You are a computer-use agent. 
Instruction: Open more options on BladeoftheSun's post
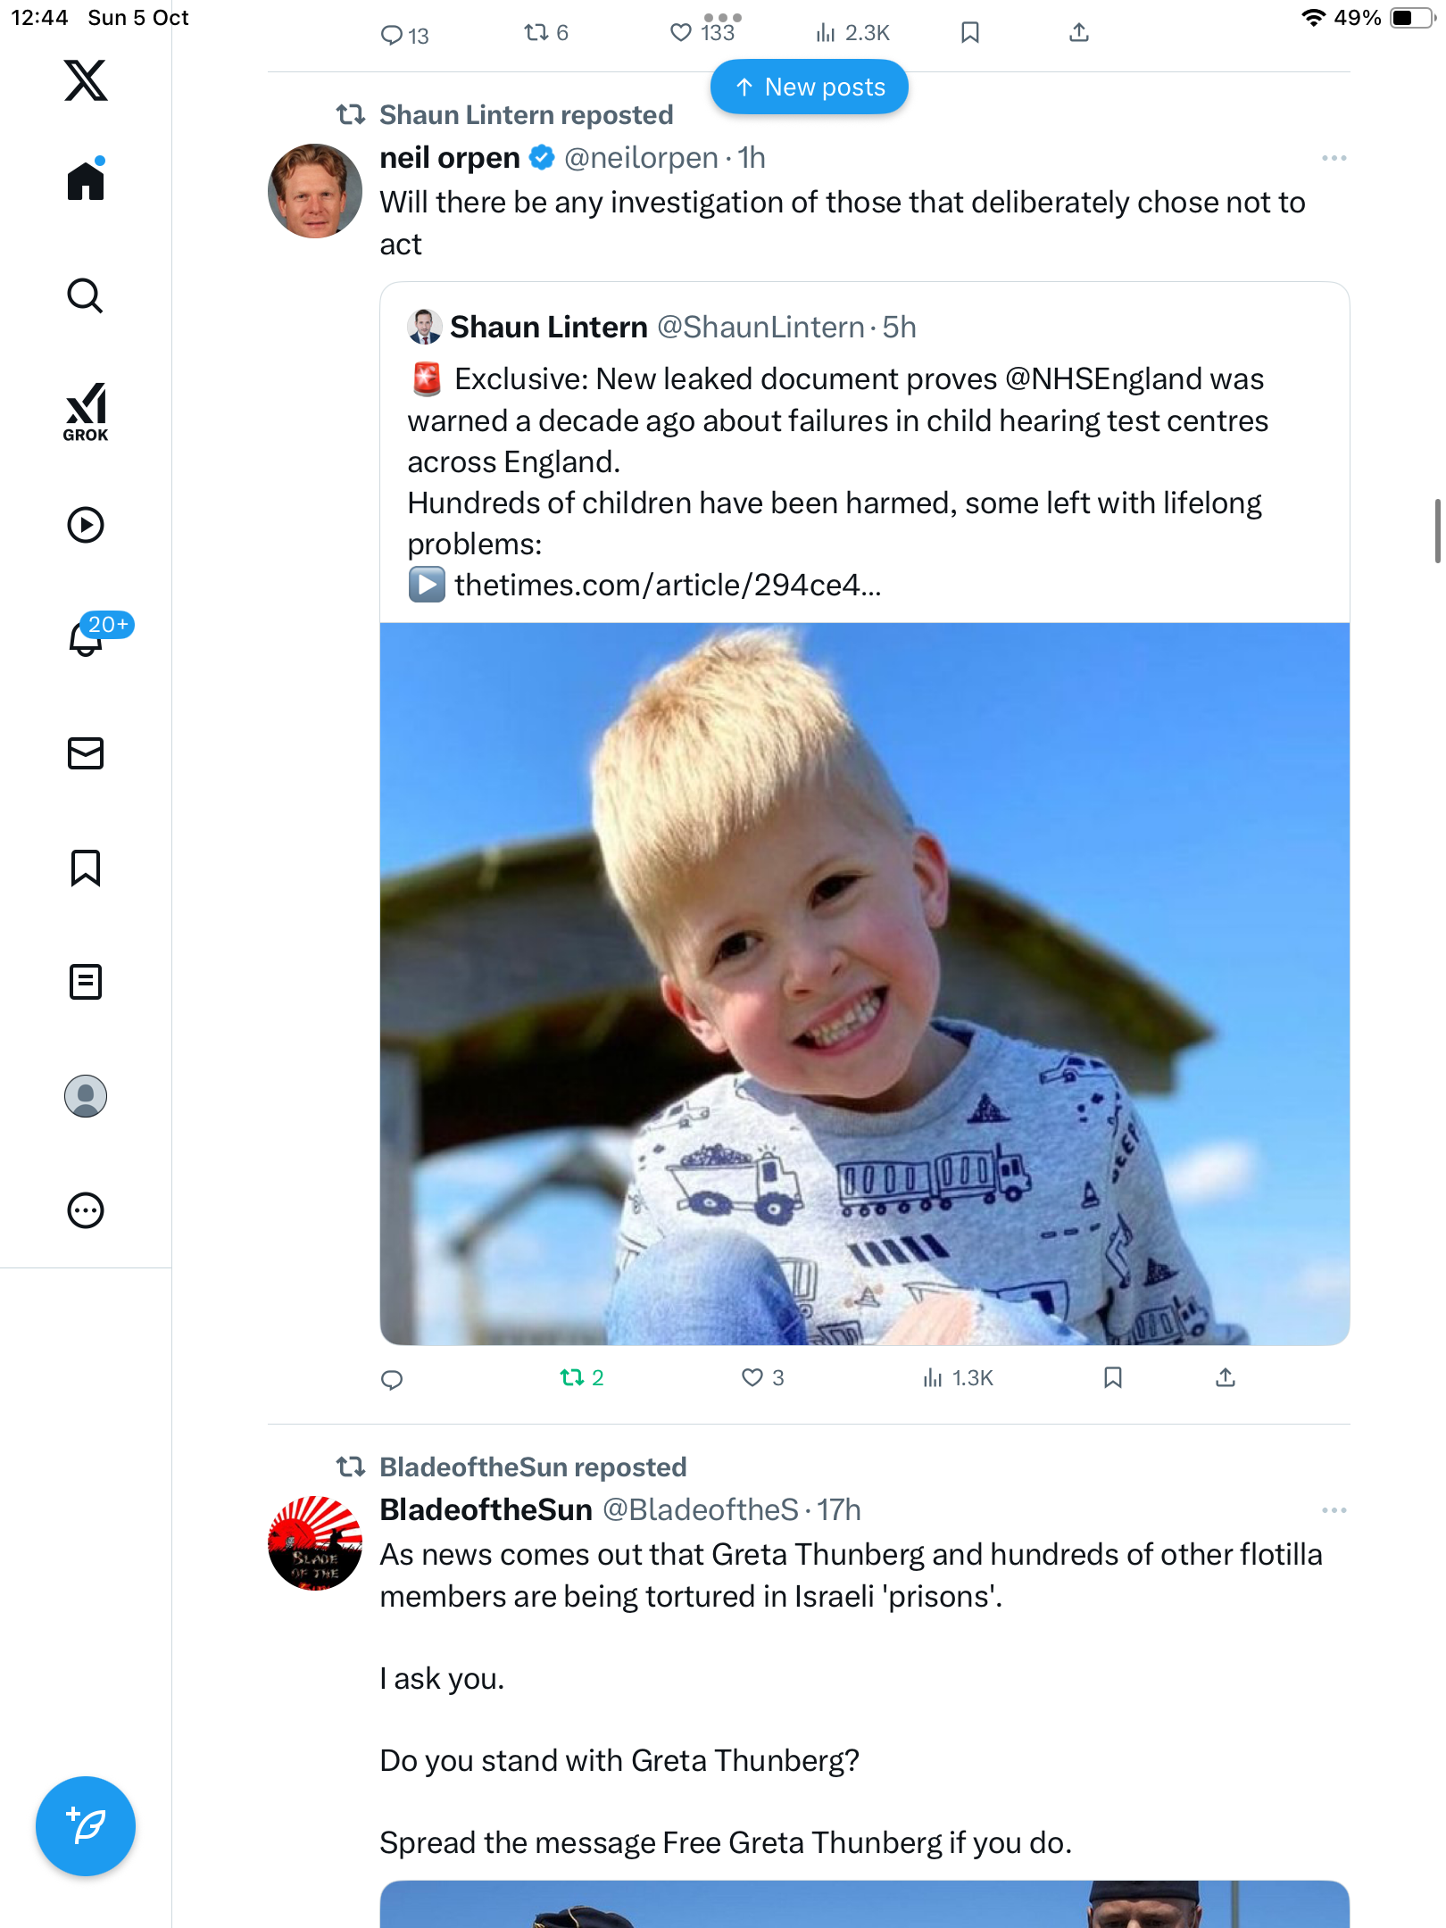(1334, 1510)
